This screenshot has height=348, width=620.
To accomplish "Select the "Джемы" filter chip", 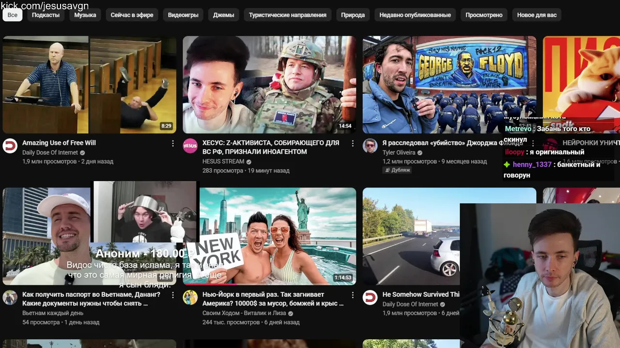I will click(223, 15).
